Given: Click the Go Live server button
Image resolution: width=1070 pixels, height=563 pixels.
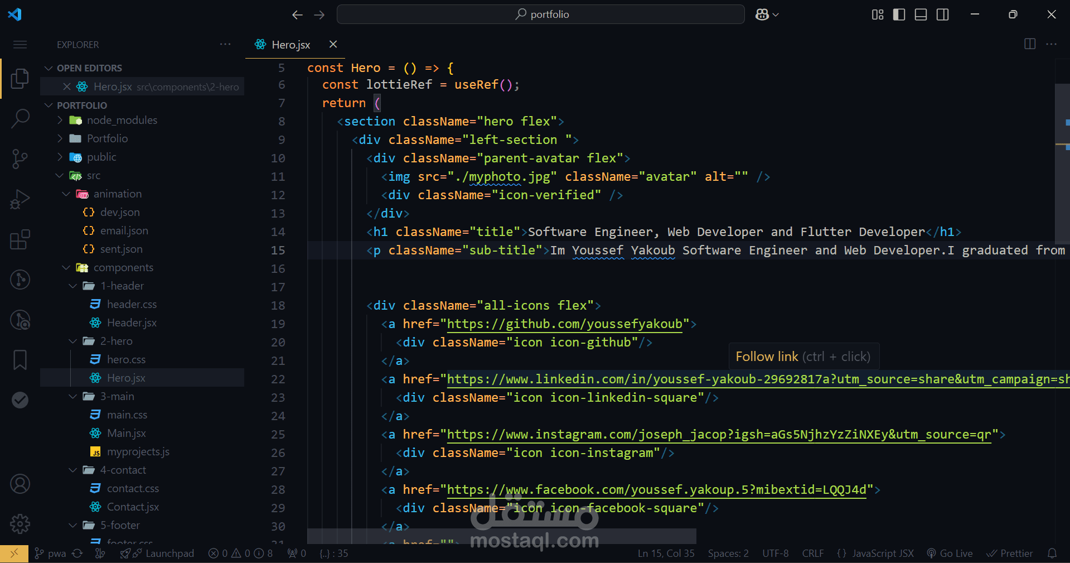Looking at the screenshot, I should (950, 554).
